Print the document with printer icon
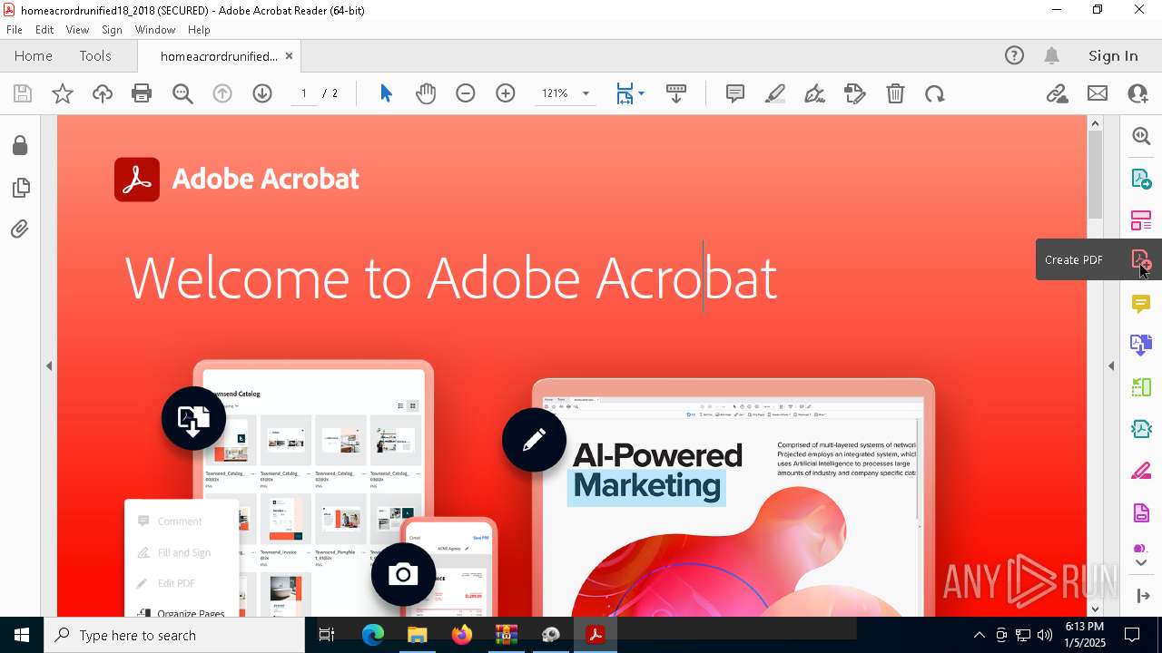This screenshot has height=653, width=1162. [142, 93]
